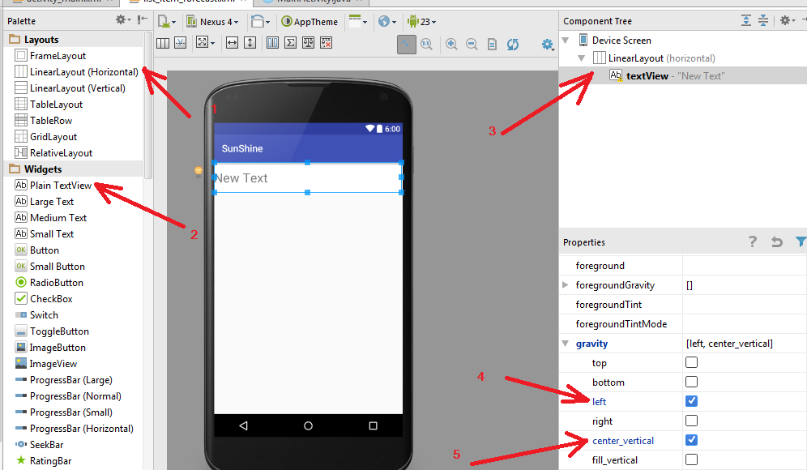Select the New Text view in the preview
Viewport: 807px width, 470px height.
click(308, 177)
